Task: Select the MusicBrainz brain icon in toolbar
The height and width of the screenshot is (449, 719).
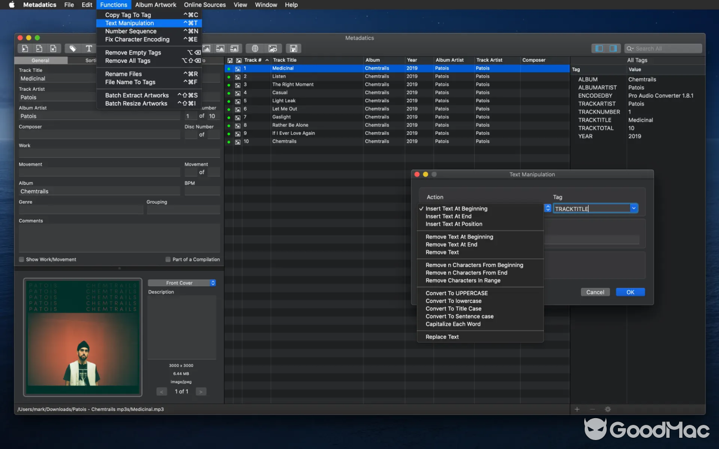Action: (256, 48)
